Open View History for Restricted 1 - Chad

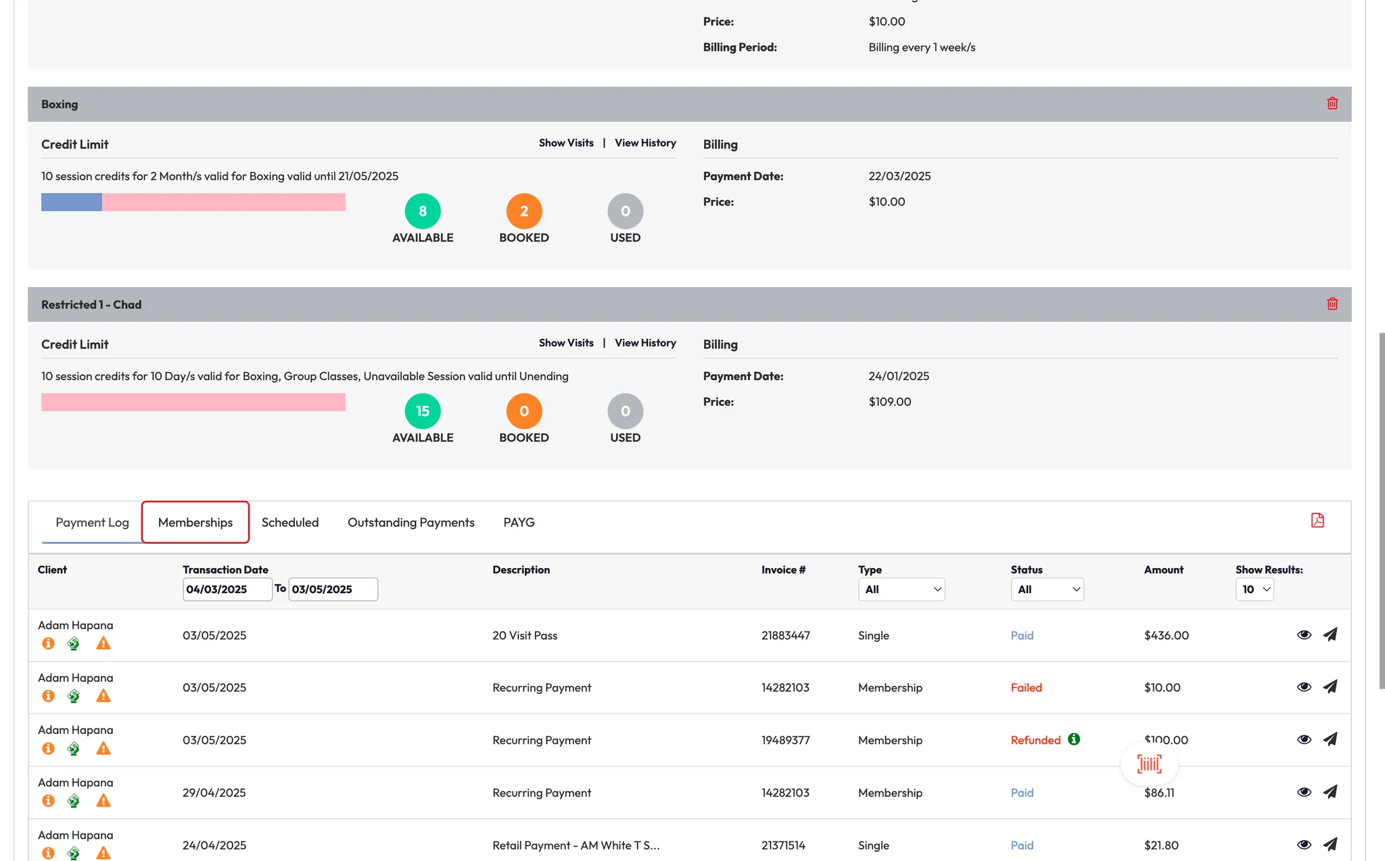[x=645, y=343]
